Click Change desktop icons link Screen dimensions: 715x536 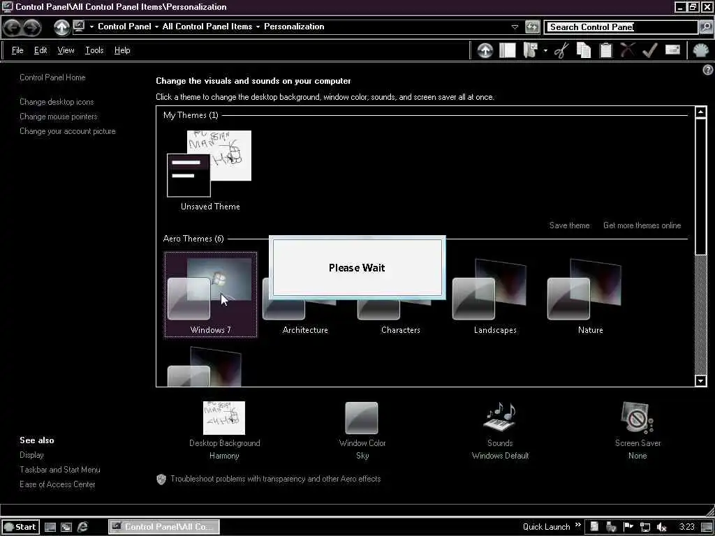click(x=57, y=102)
